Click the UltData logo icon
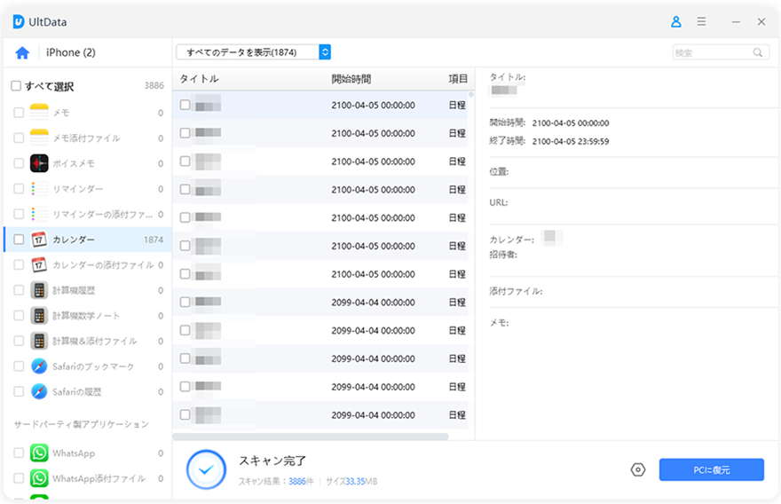This screenshot has width=781, height=504. click(x=19, y=22)
